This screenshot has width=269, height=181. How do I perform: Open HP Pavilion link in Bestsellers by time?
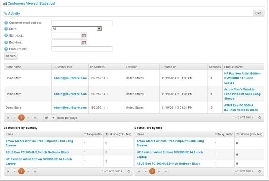(x=170, y=154)
